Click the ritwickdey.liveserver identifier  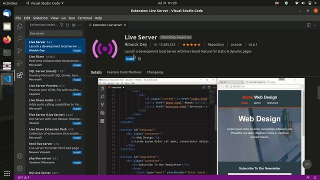[x=175, y=37]
